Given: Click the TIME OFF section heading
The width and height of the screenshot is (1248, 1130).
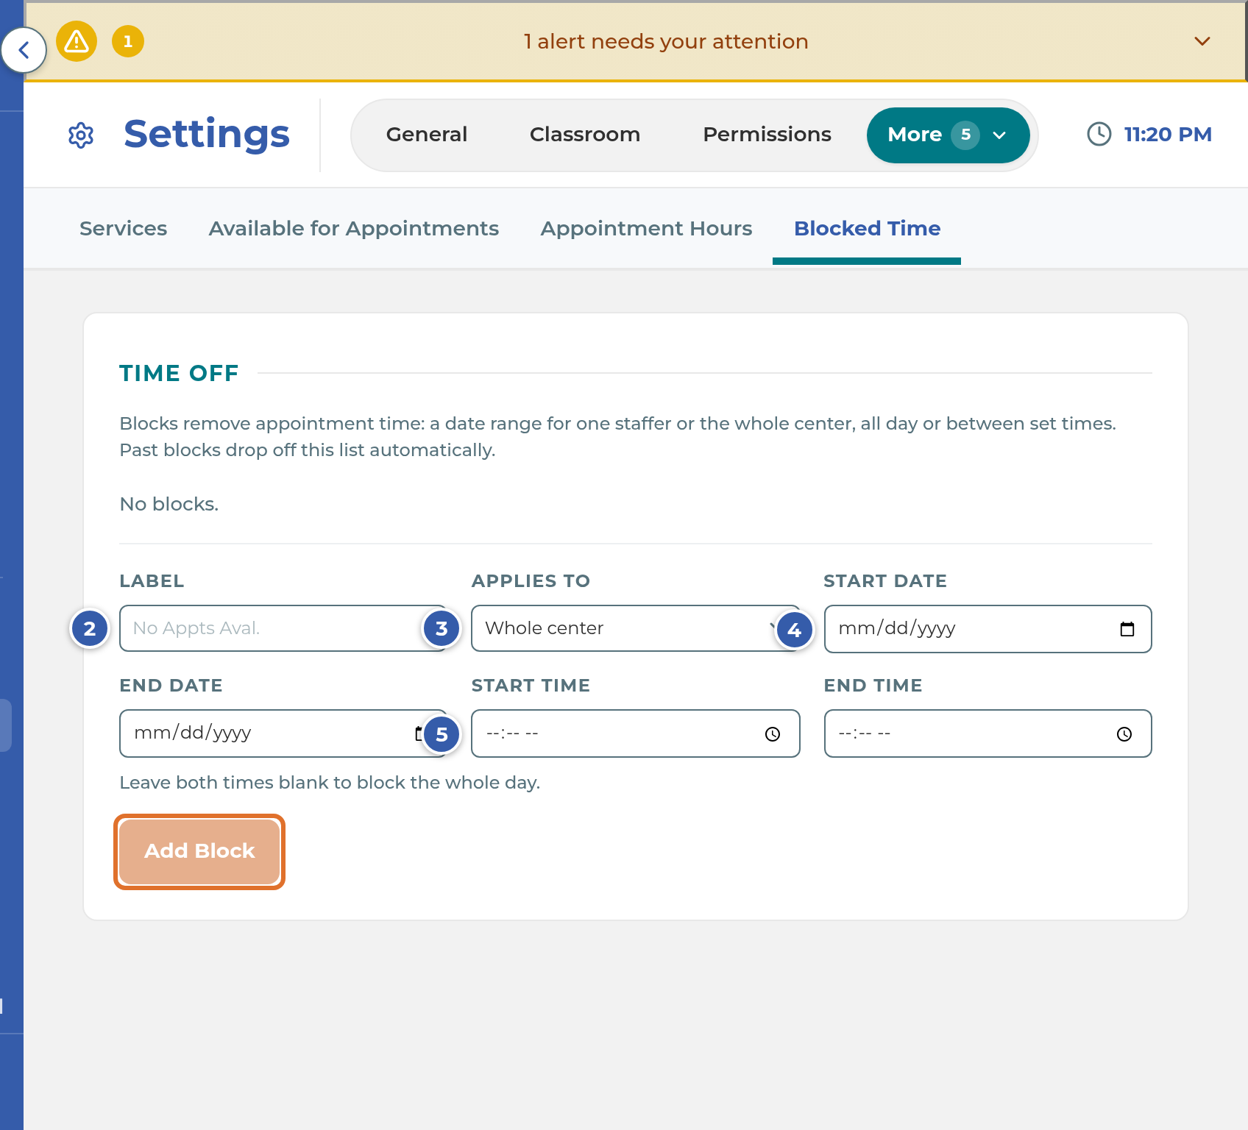Looking at the screenshot, I should point(179,373).
